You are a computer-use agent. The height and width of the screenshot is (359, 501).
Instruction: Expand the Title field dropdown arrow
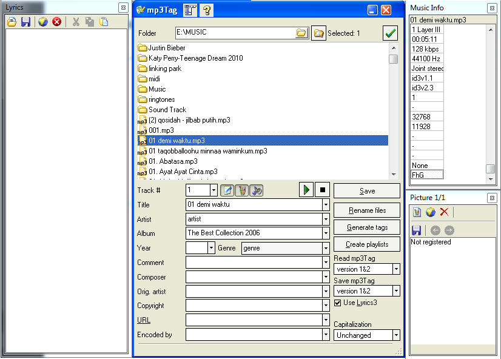point(326,204)
